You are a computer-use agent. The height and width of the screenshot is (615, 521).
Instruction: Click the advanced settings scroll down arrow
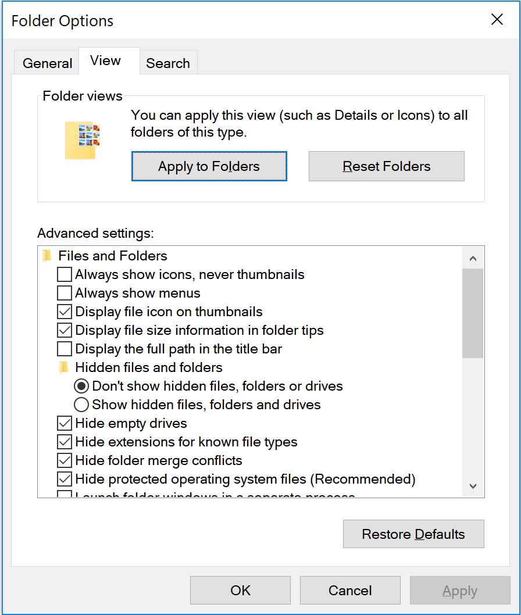(x=473, y=486)
